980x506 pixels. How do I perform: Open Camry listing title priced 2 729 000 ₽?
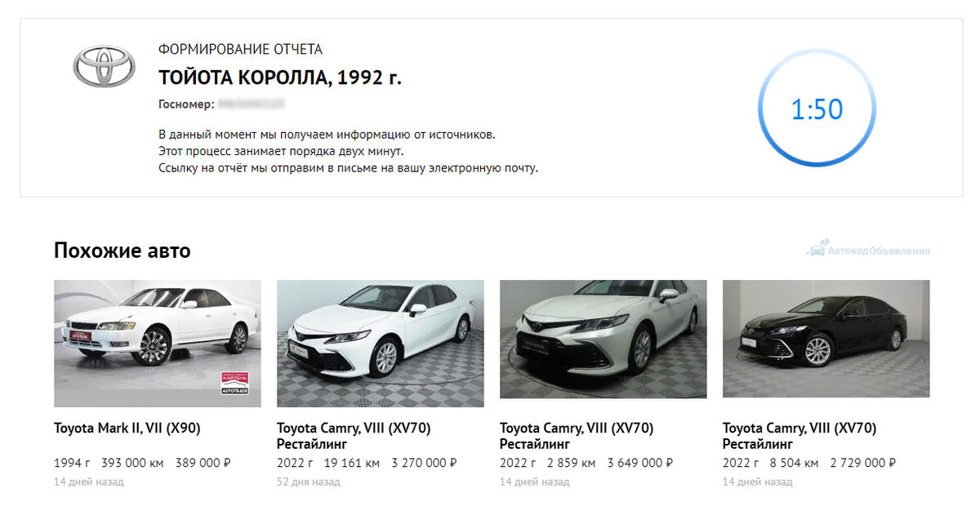click(x=800, y=436)
